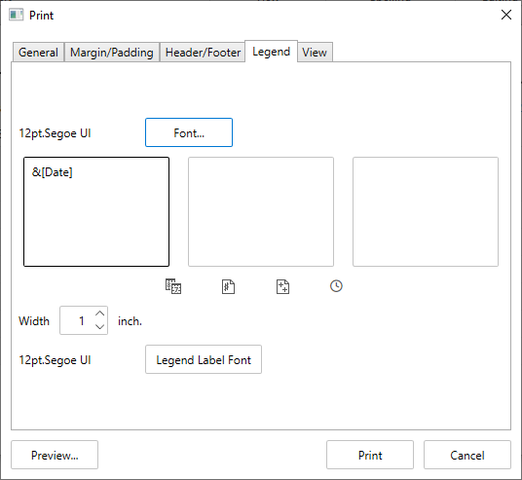Click the Print dialog app icon
Screen dimensions: 522x480
pos(16,16)
